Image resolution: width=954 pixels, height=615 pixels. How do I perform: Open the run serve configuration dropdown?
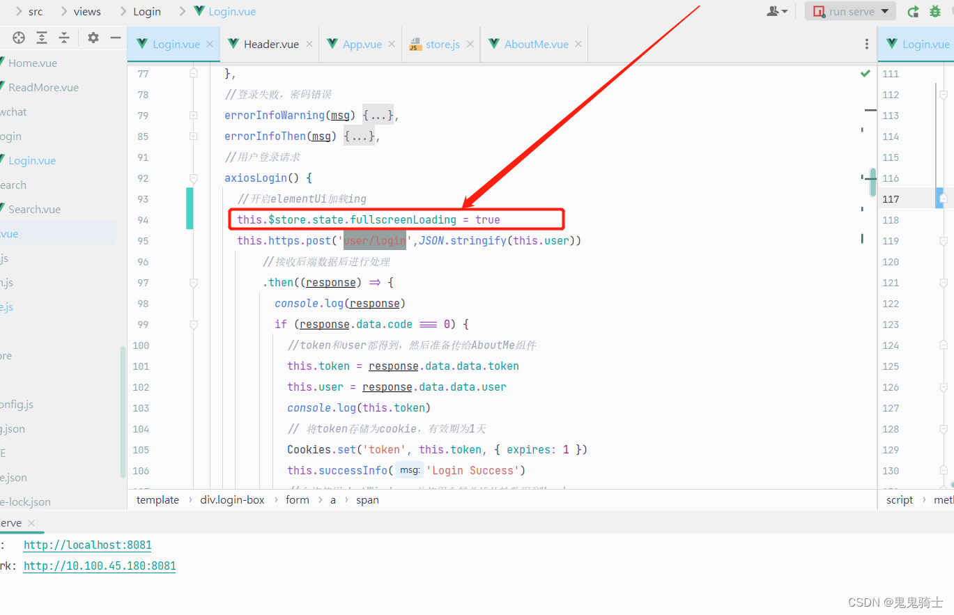[x=849, y=11]
